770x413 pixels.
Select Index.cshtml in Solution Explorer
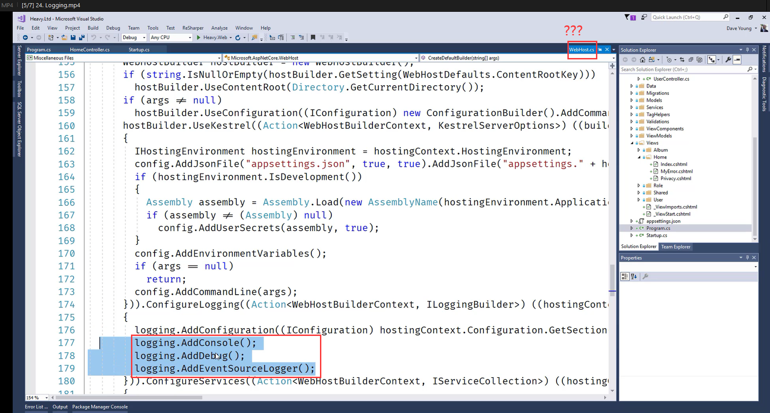[x=673, y=164]
